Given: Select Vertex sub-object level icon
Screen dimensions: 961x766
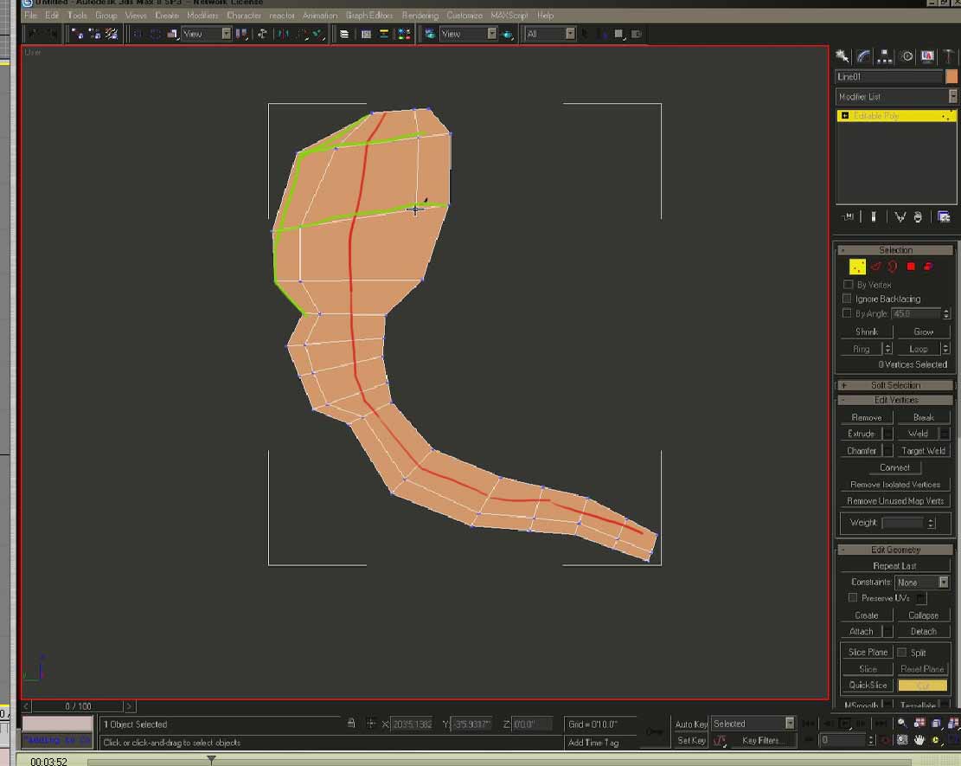Looking at the screenshot, I should coord(857,267).
